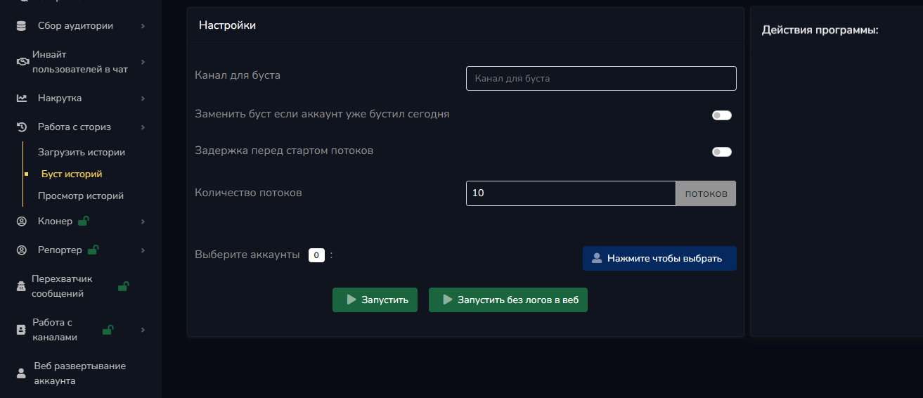The image size is (923, 398).
Task: Click the Канал для буста input field
Action: (x=601, y=79)
